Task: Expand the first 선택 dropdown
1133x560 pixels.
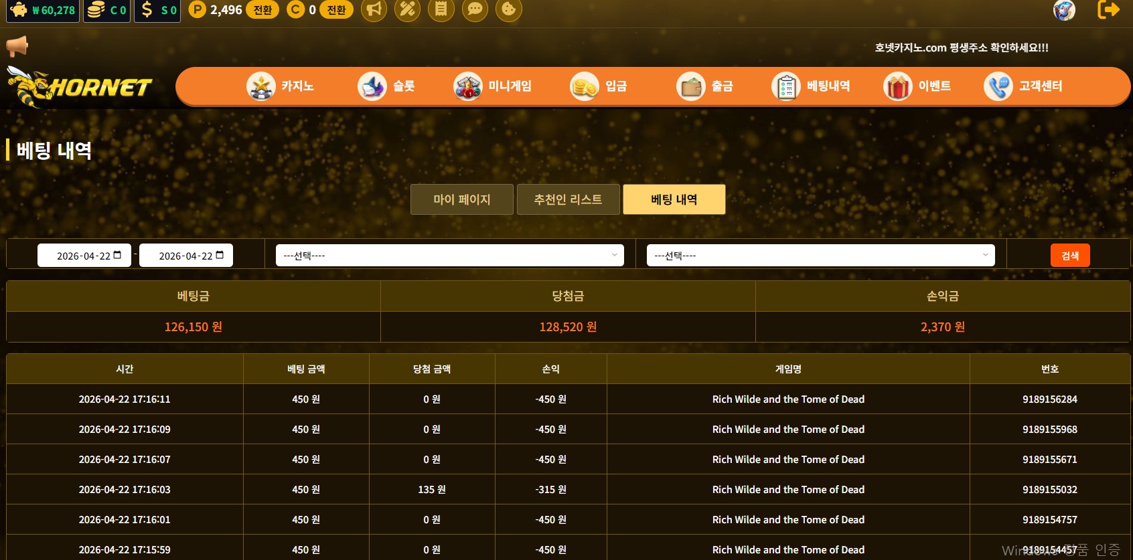Action: click(449, 255)
